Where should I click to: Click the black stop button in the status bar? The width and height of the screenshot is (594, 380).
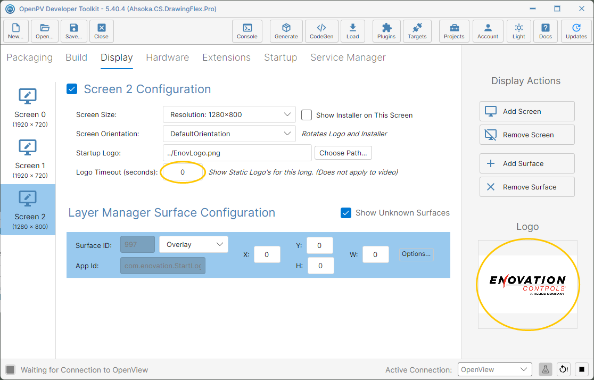(x=582, y=369)
